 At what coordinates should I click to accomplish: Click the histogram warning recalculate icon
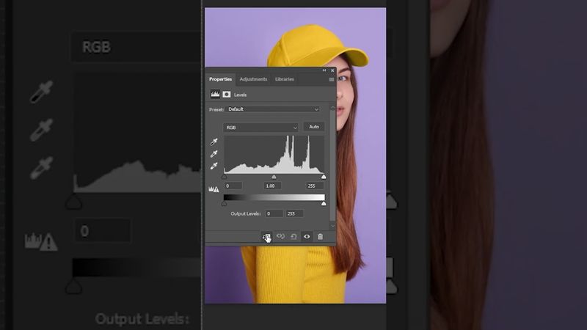(x=214, y=189)
